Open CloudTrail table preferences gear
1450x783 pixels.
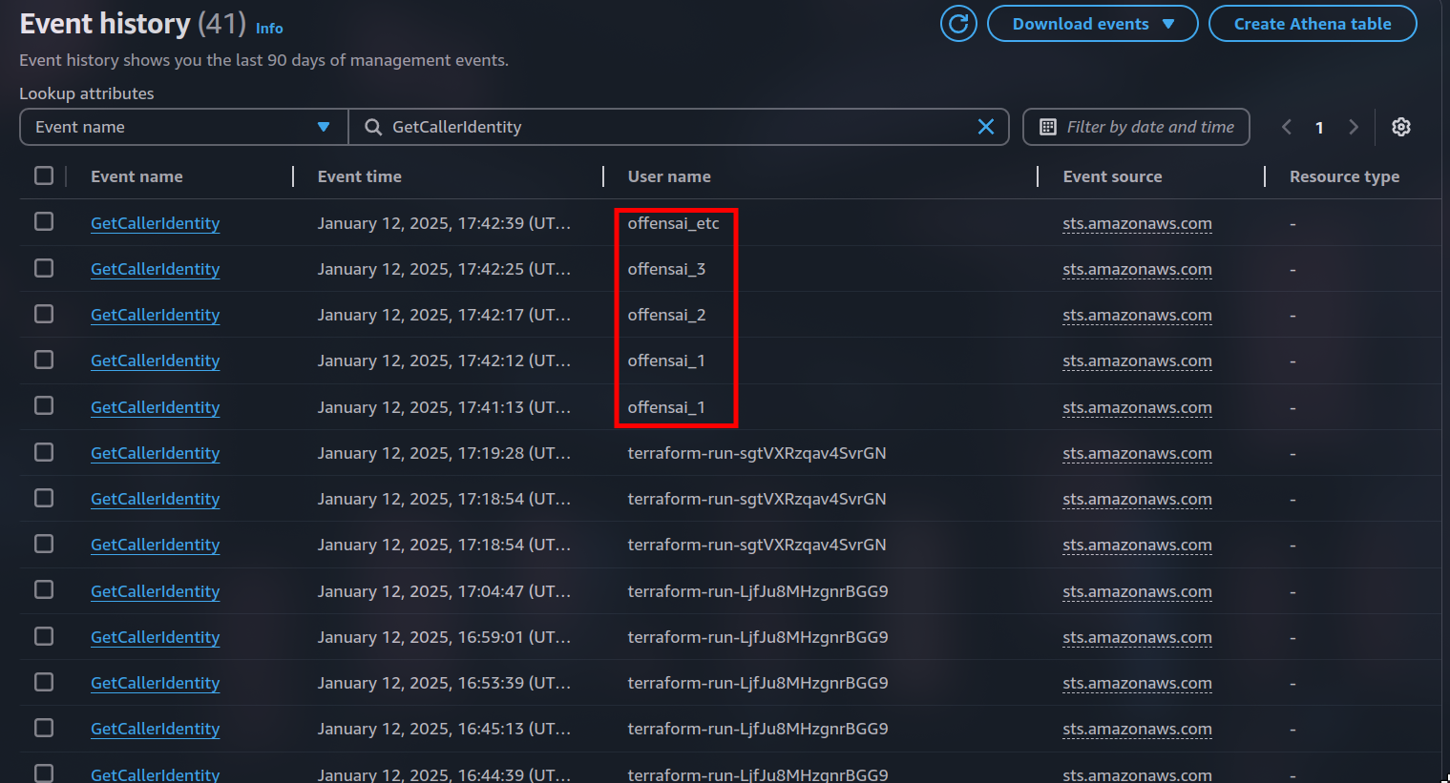1400,126
